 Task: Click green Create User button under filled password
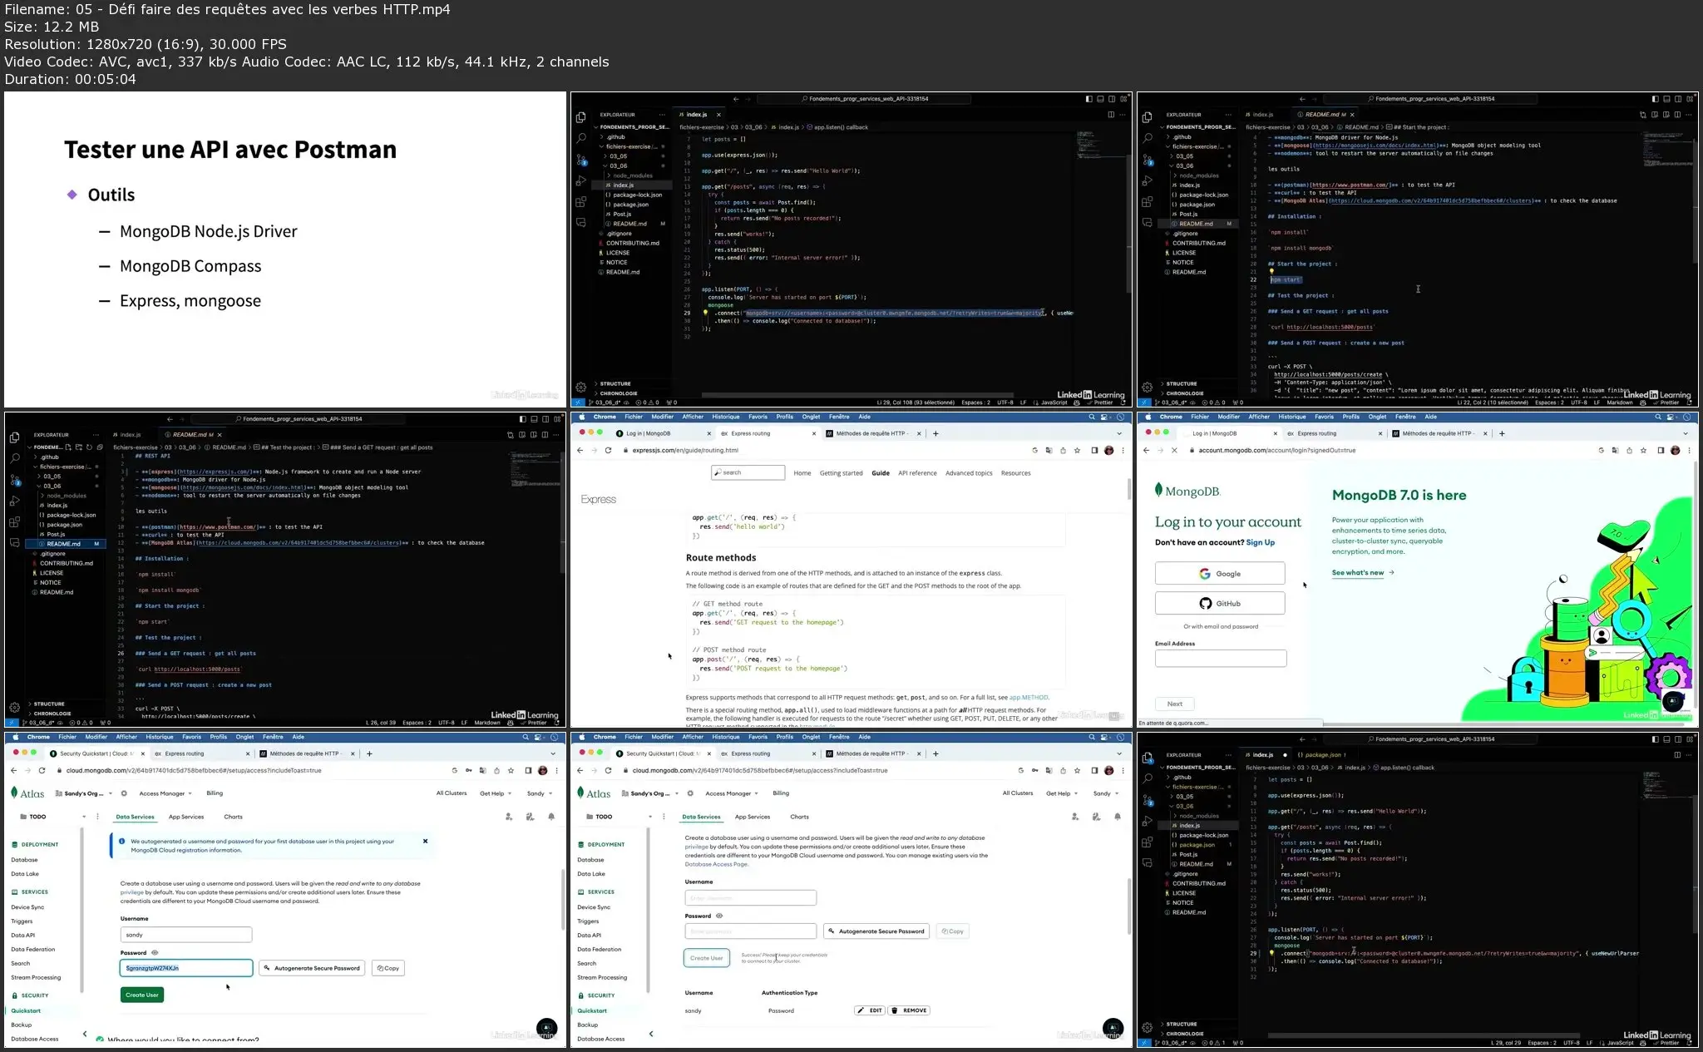[142, 995]
